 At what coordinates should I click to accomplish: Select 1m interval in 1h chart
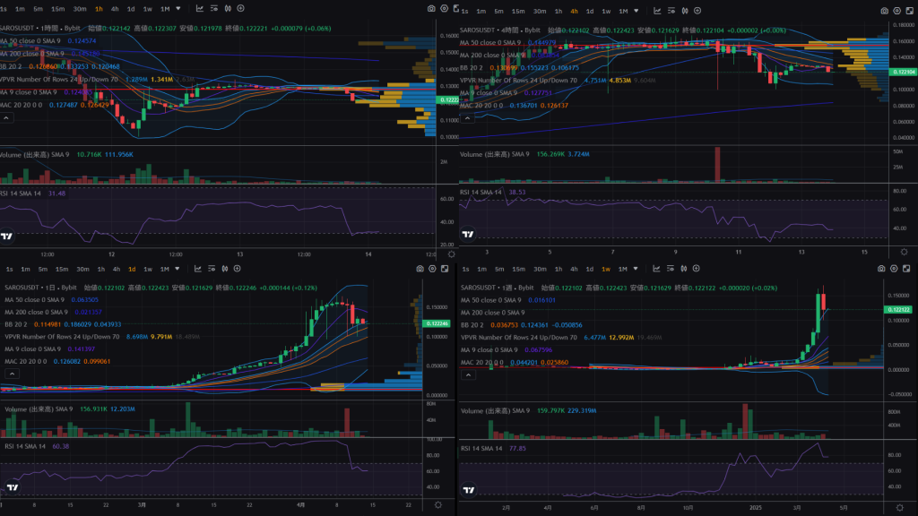(20, 9)
